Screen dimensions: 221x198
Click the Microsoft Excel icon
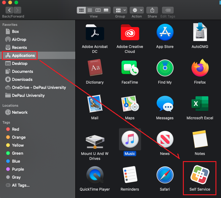200,104
